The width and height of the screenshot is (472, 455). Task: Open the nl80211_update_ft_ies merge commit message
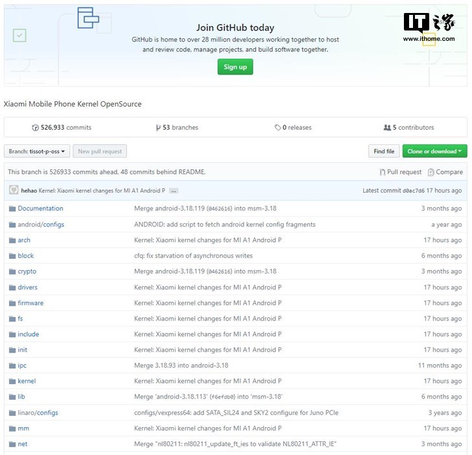[235, 444]
